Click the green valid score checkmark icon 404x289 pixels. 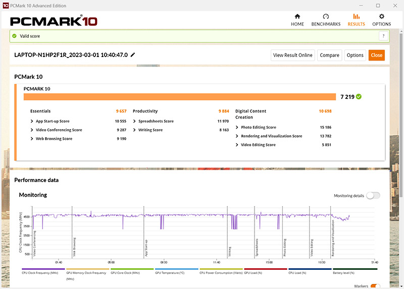point(15,36)
